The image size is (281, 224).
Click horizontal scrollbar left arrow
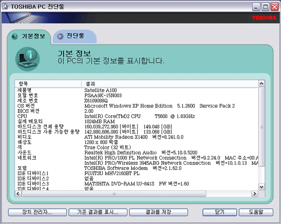coord(18,194)
